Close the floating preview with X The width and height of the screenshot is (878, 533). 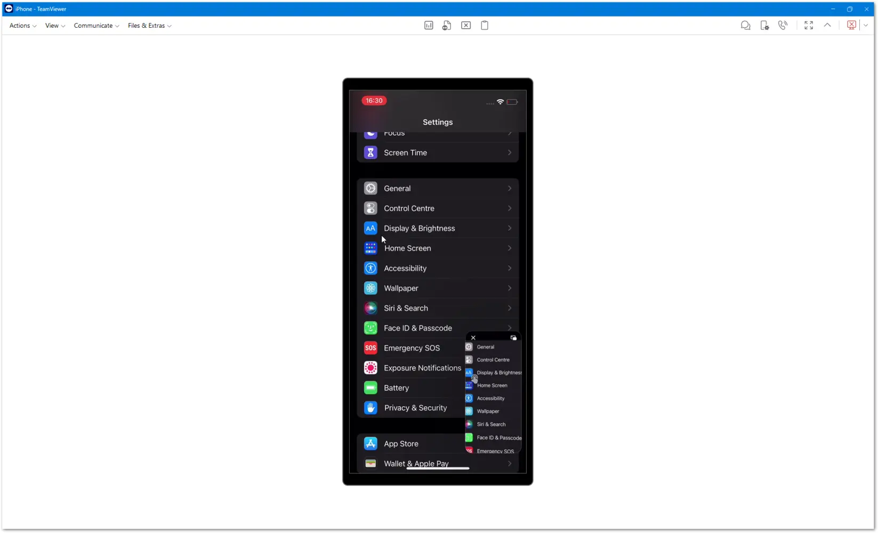[x=473, y=338]
